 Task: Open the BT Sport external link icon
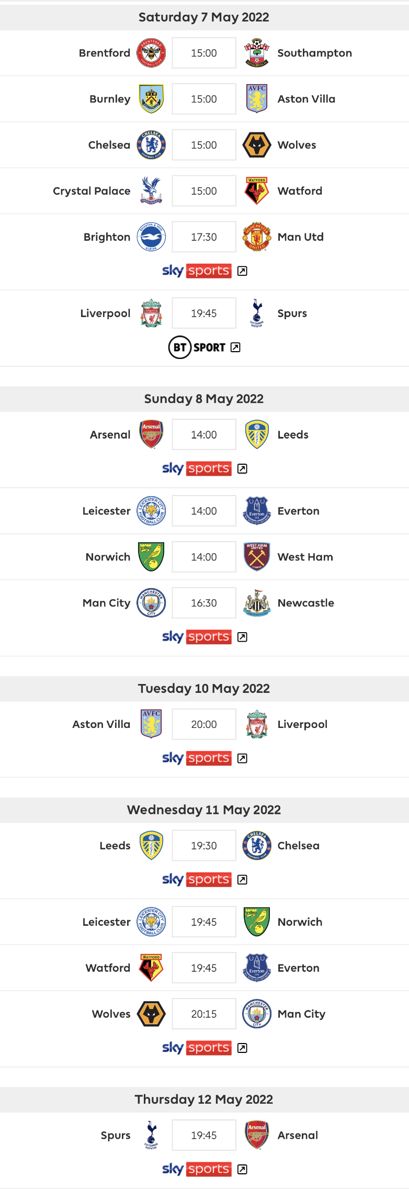(236, 347)
